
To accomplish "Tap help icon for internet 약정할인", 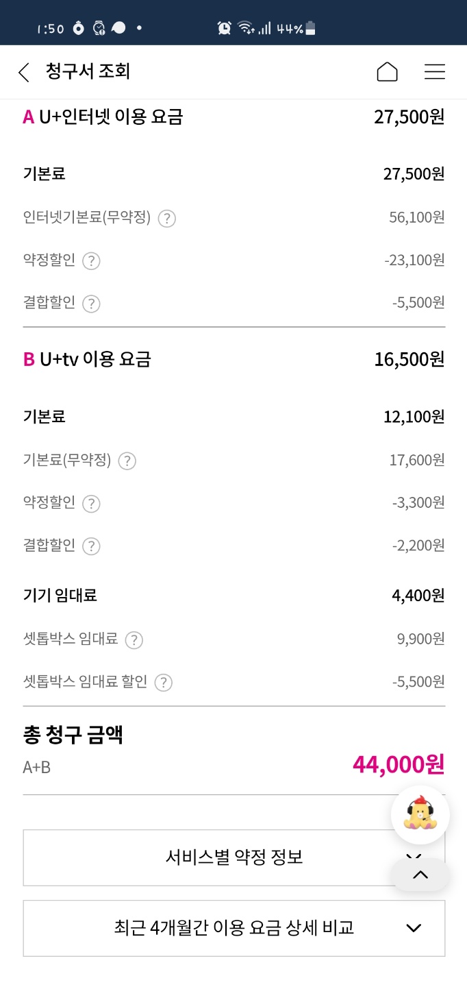I will tap(91, 261).
